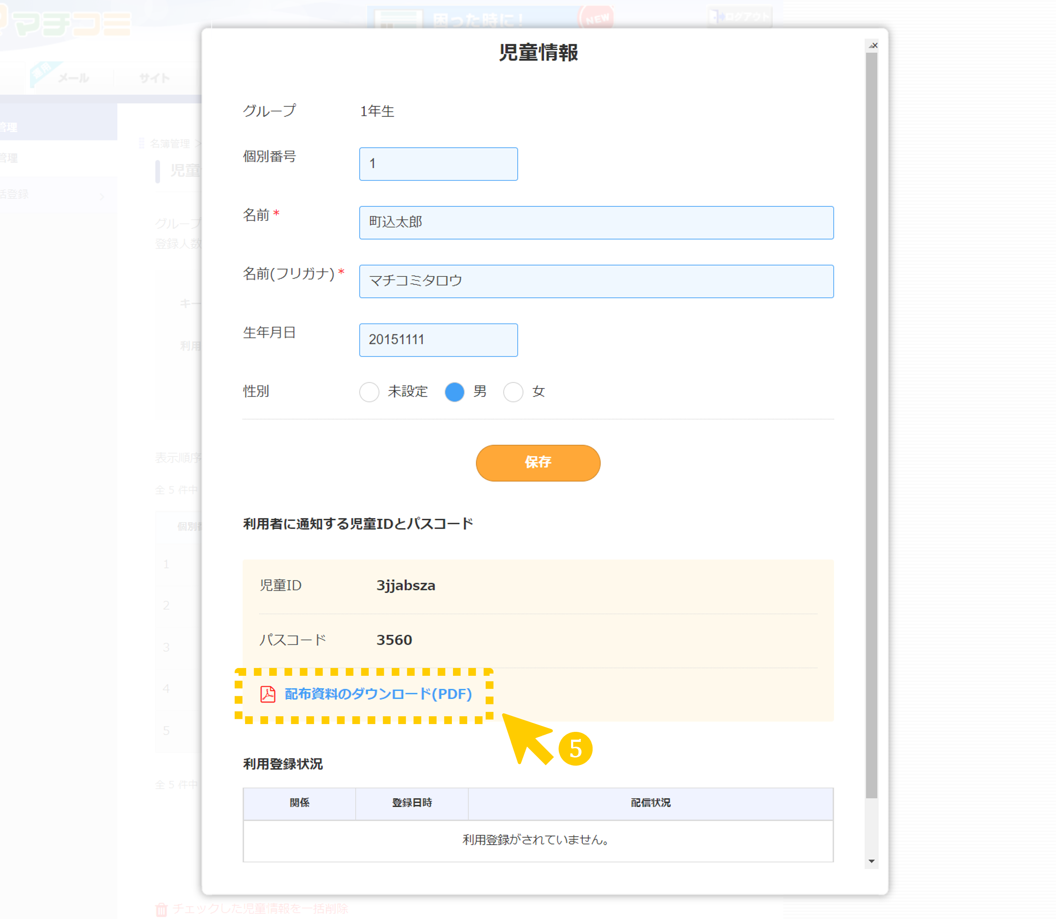Screen dimensions: 1056x919
Task: Click the 利用登録がされていません。 message
Action: click(x=537, y=840)
